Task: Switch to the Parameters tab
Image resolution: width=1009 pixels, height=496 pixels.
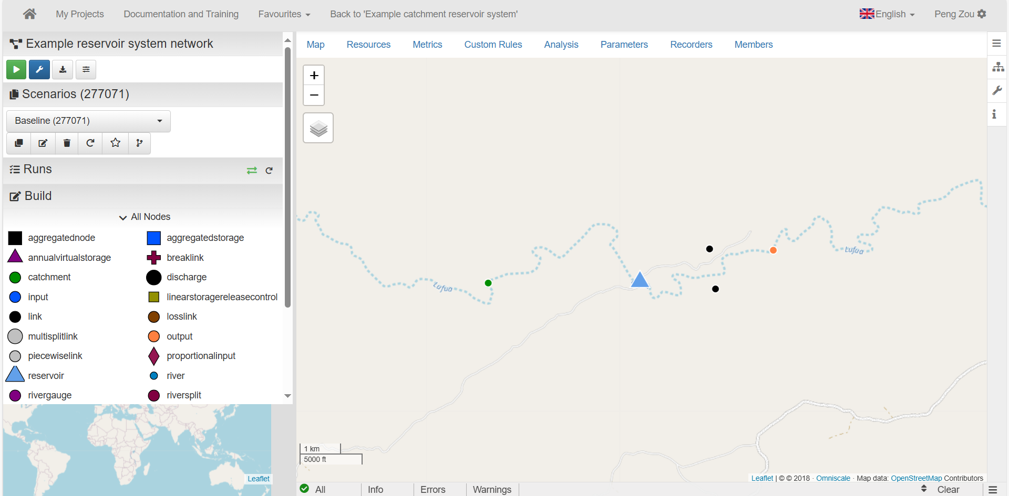Action: tap(624, 45)
